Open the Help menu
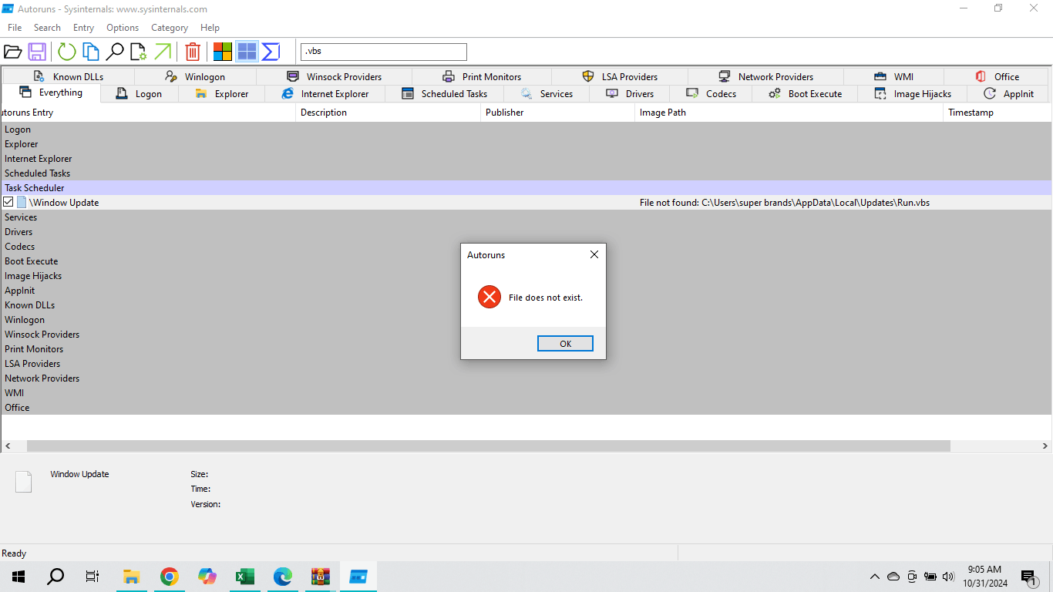This screenshot has width=1053, height=592. (210, 28)
